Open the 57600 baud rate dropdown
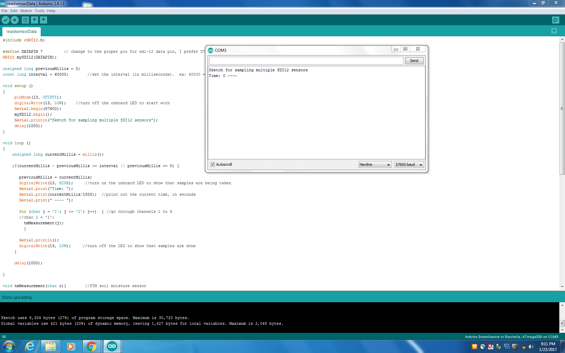565x353 pixels. (x=409, y=165)
